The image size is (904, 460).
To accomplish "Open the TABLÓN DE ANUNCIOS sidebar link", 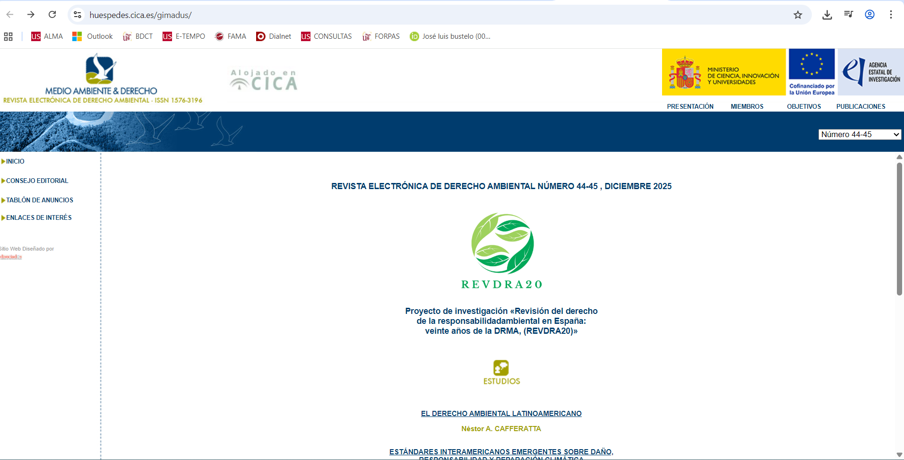I will pyautogui.click(x=40, y=200).
